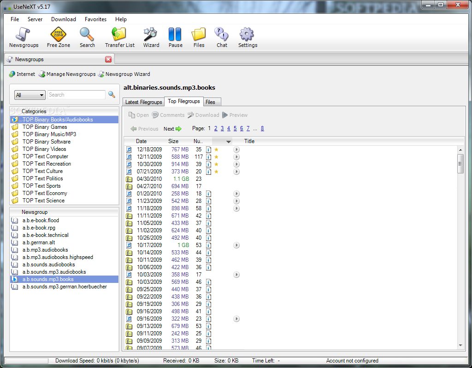472x368 pixels.
Task: Click the Next page button
Action: [x=172, y=129]
